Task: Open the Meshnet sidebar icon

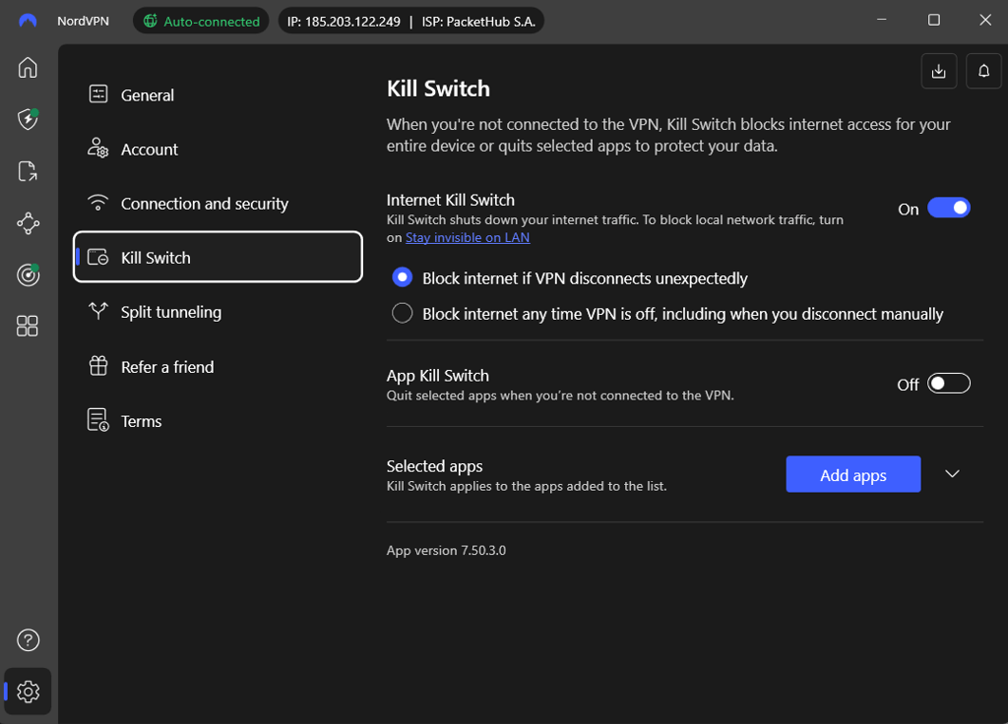Action: pyautogui.click(x=28, y=223)
